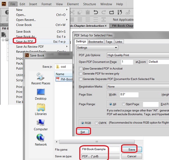
Task: Switch to the Tags tab
Action: tap(109, 42)
